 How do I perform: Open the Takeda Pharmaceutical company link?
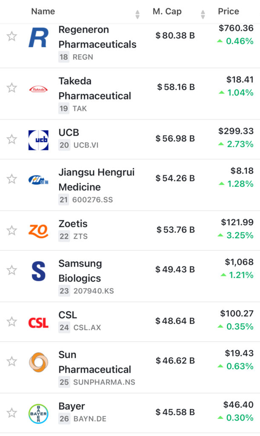pyautogui.click(x=94, y=89)
